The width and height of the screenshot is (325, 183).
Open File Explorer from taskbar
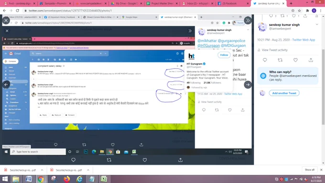click(16, 179)
